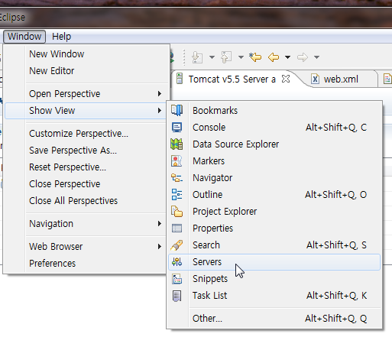This screenshot has width=392, height=337.
Task: Click arrow beside Open Perspective
Action: [160, 94]
